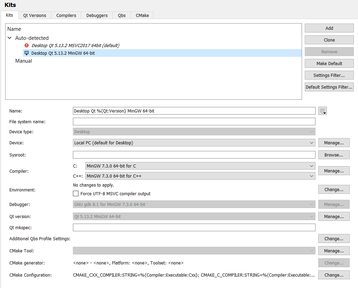Open the Device dropdown showing Local PC
Viewport: 358px width, 288px height.
[194, 143]
